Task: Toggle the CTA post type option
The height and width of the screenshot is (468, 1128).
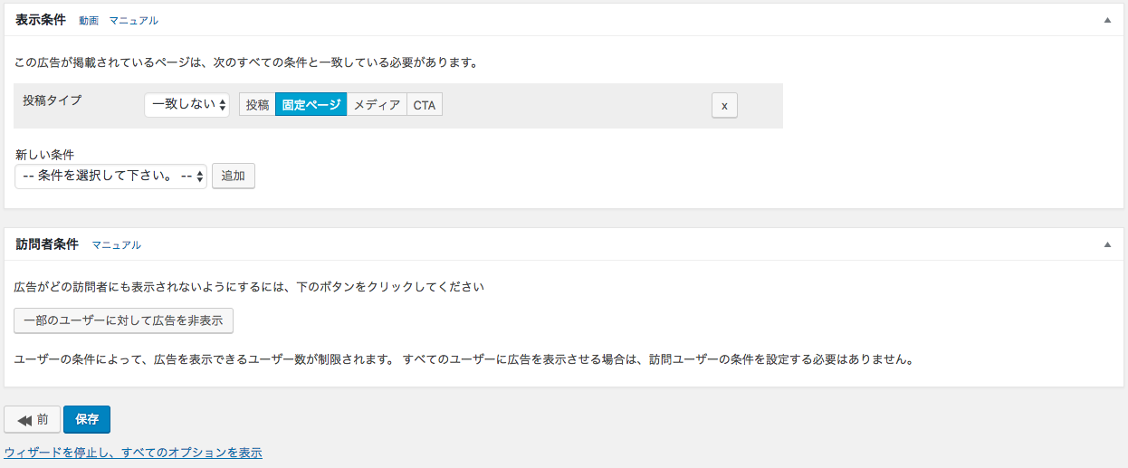Action: pyautogui.click(x=425, y=105)
